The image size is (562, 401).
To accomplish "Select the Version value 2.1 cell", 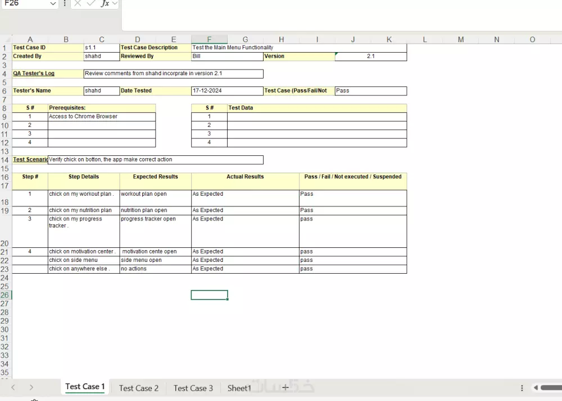I will (371, 56).
